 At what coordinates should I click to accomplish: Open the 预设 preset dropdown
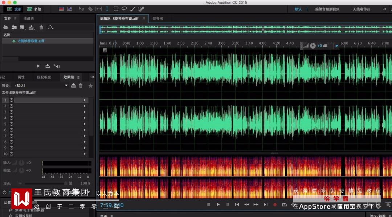pos(41,85)
